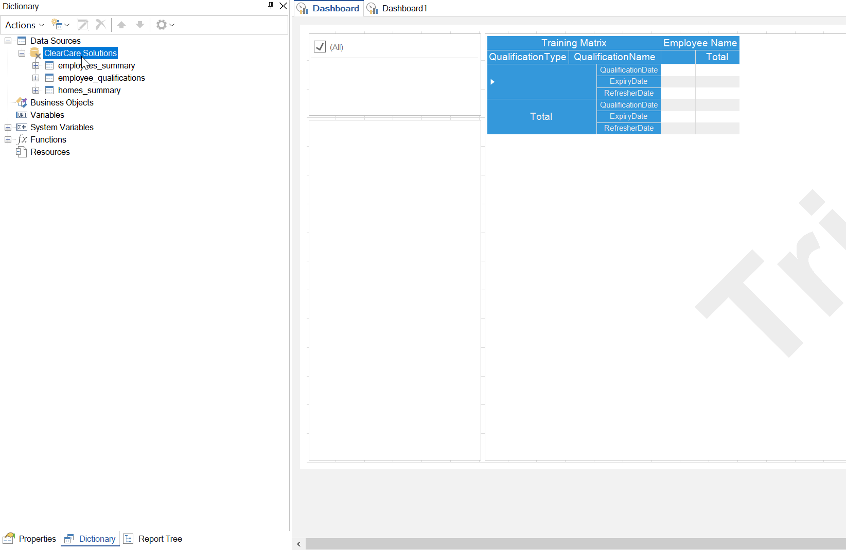This screenshot has width=846, height=550.
Task: Expand the pivot row arrow indicator
Action: [492, 82]
